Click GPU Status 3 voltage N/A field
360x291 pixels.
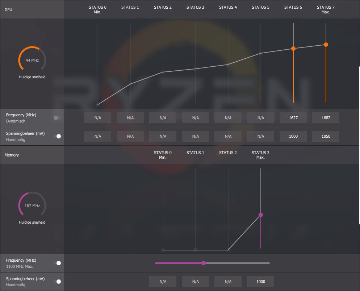coord(195,136)
